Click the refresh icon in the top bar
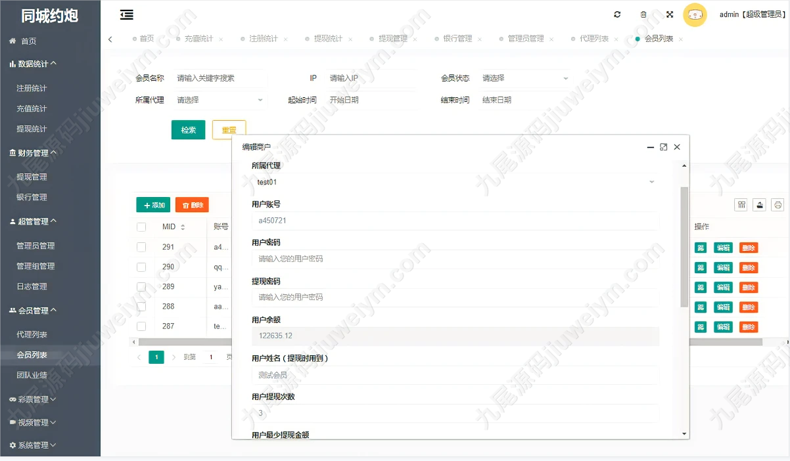This screenshot has width=790, height=461. point(617,14)
